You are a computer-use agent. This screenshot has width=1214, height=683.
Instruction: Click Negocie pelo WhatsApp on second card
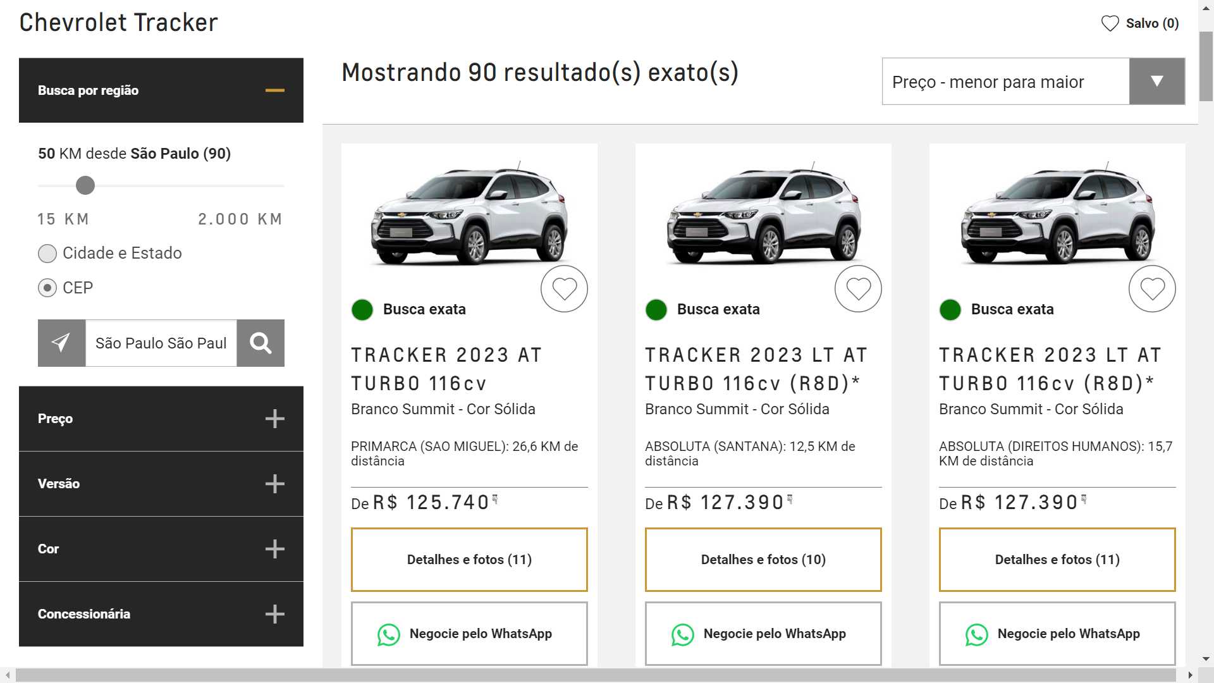[763, 634]
